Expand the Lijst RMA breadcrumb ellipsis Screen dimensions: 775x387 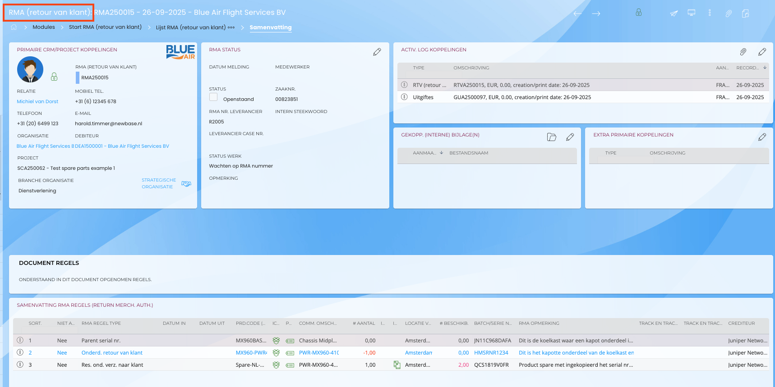[x=231, y=27]
